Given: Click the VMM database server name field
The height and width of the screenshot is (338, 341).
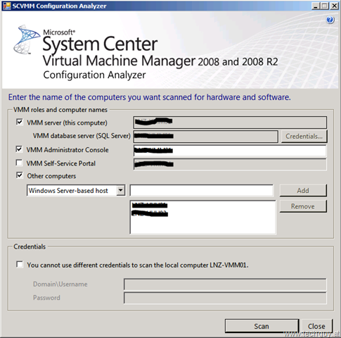Looking at the screenshot, I should (x=206, y=137).
